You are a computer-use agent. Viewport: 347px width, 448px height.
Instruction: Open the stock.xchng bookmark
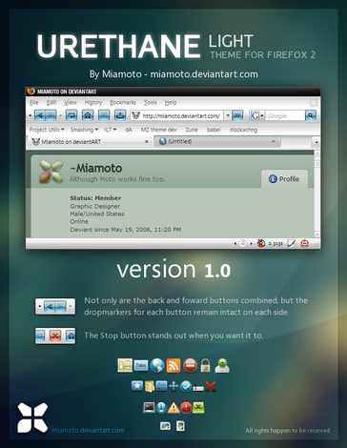[x=243, y=130]
